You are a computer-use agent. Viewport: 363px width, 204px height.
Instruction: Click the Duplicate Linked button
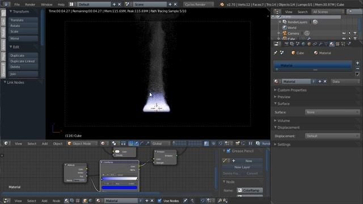tap(23, 61)
